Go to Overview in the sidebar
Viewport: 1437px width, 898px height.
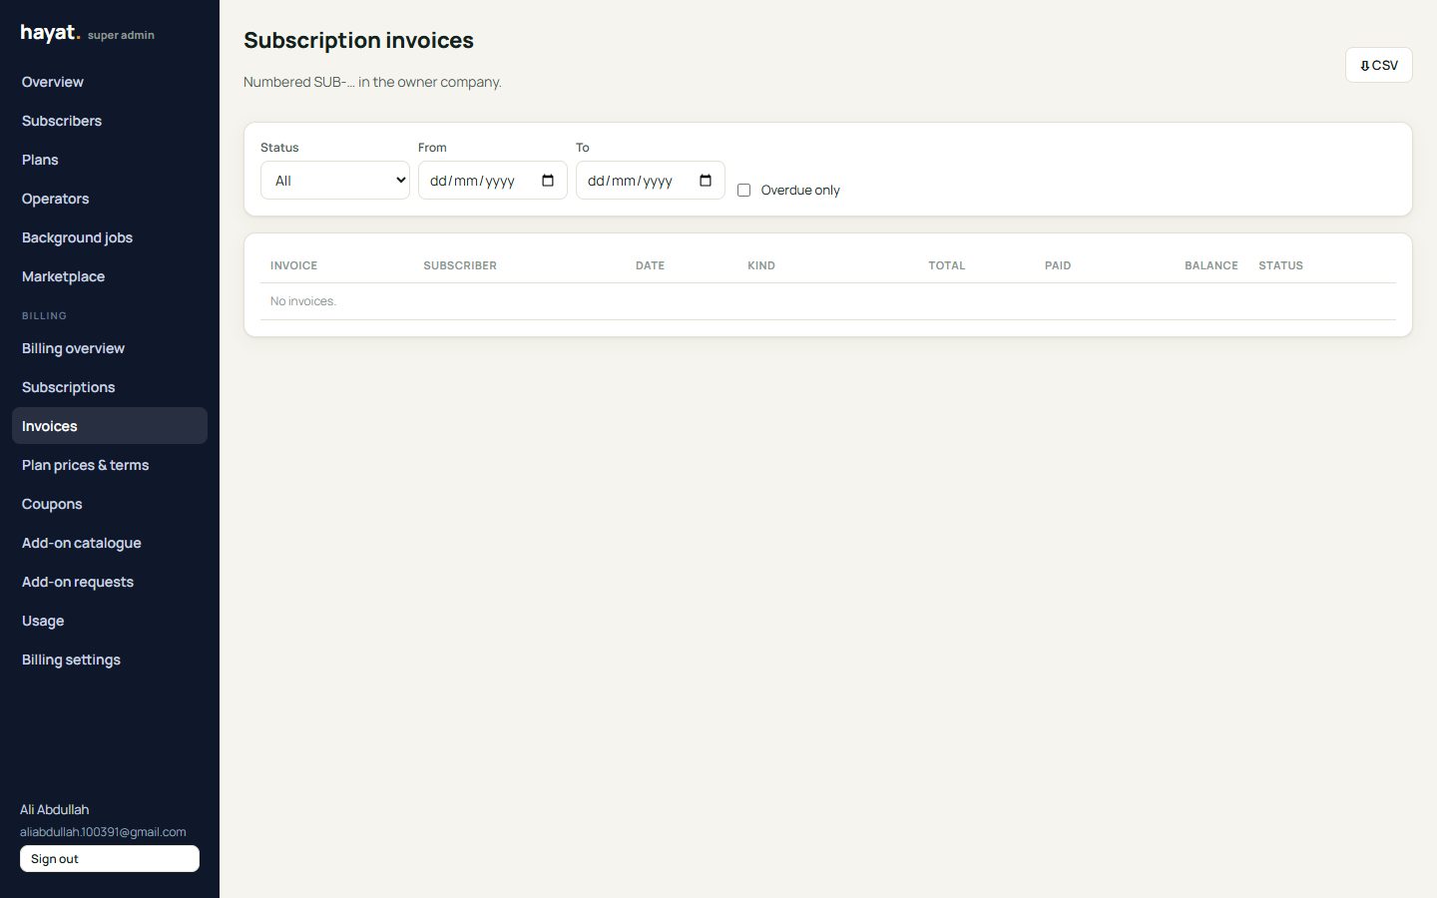coord(110,82)
